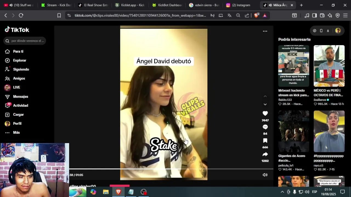Open a new browser tab

coord(301,5)
